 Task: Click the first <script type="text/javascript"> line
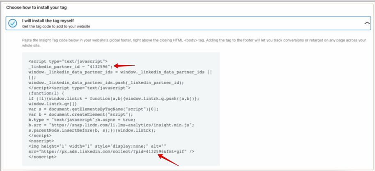pyautogui.click(x=68, y=61)
